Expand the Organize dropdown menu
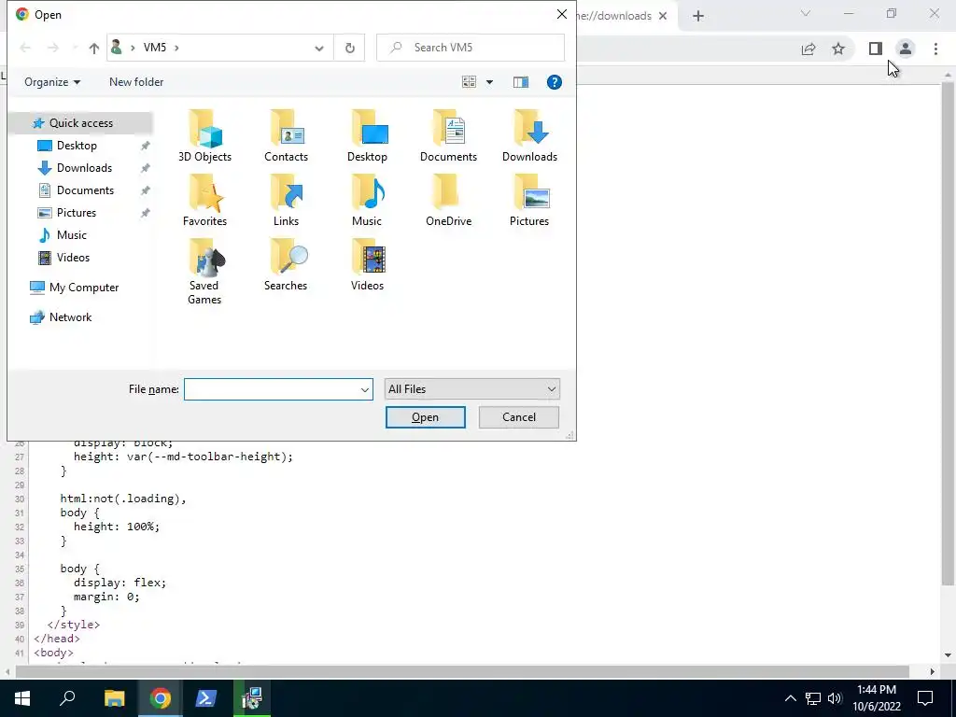 (52, 82)
